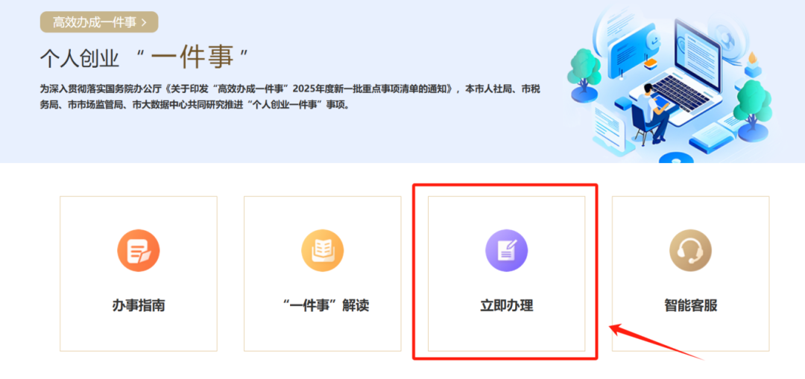Click the red arrow annotation

654,342
